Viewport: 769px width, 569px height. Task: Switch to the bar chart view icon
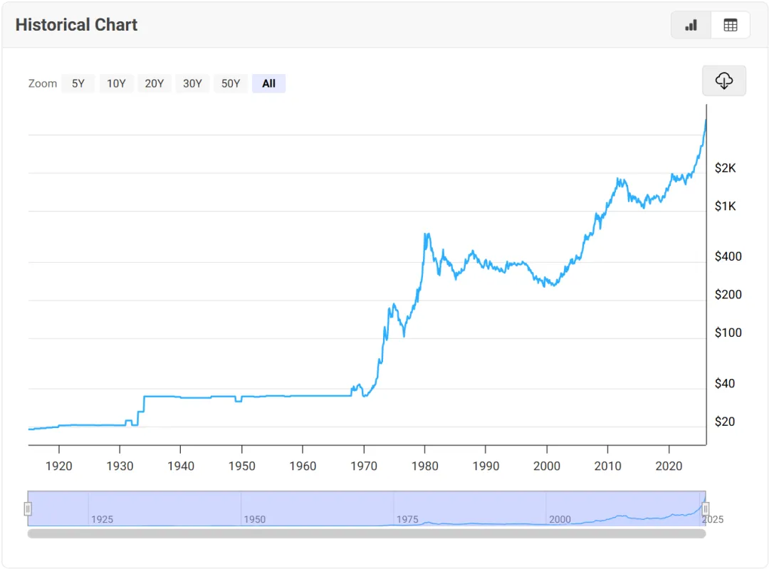[691, 25]
